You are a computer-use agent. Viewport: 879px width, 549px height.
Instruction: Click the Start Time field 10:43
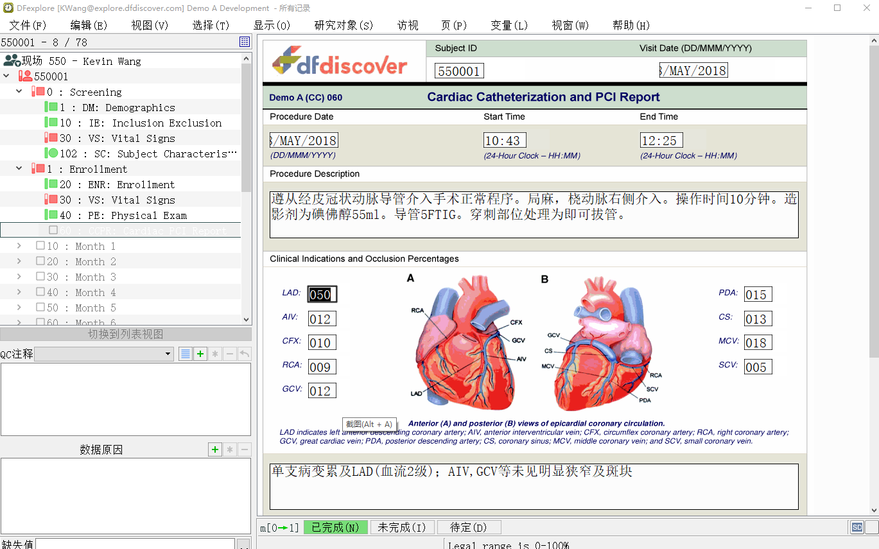(x=505, y=141)
